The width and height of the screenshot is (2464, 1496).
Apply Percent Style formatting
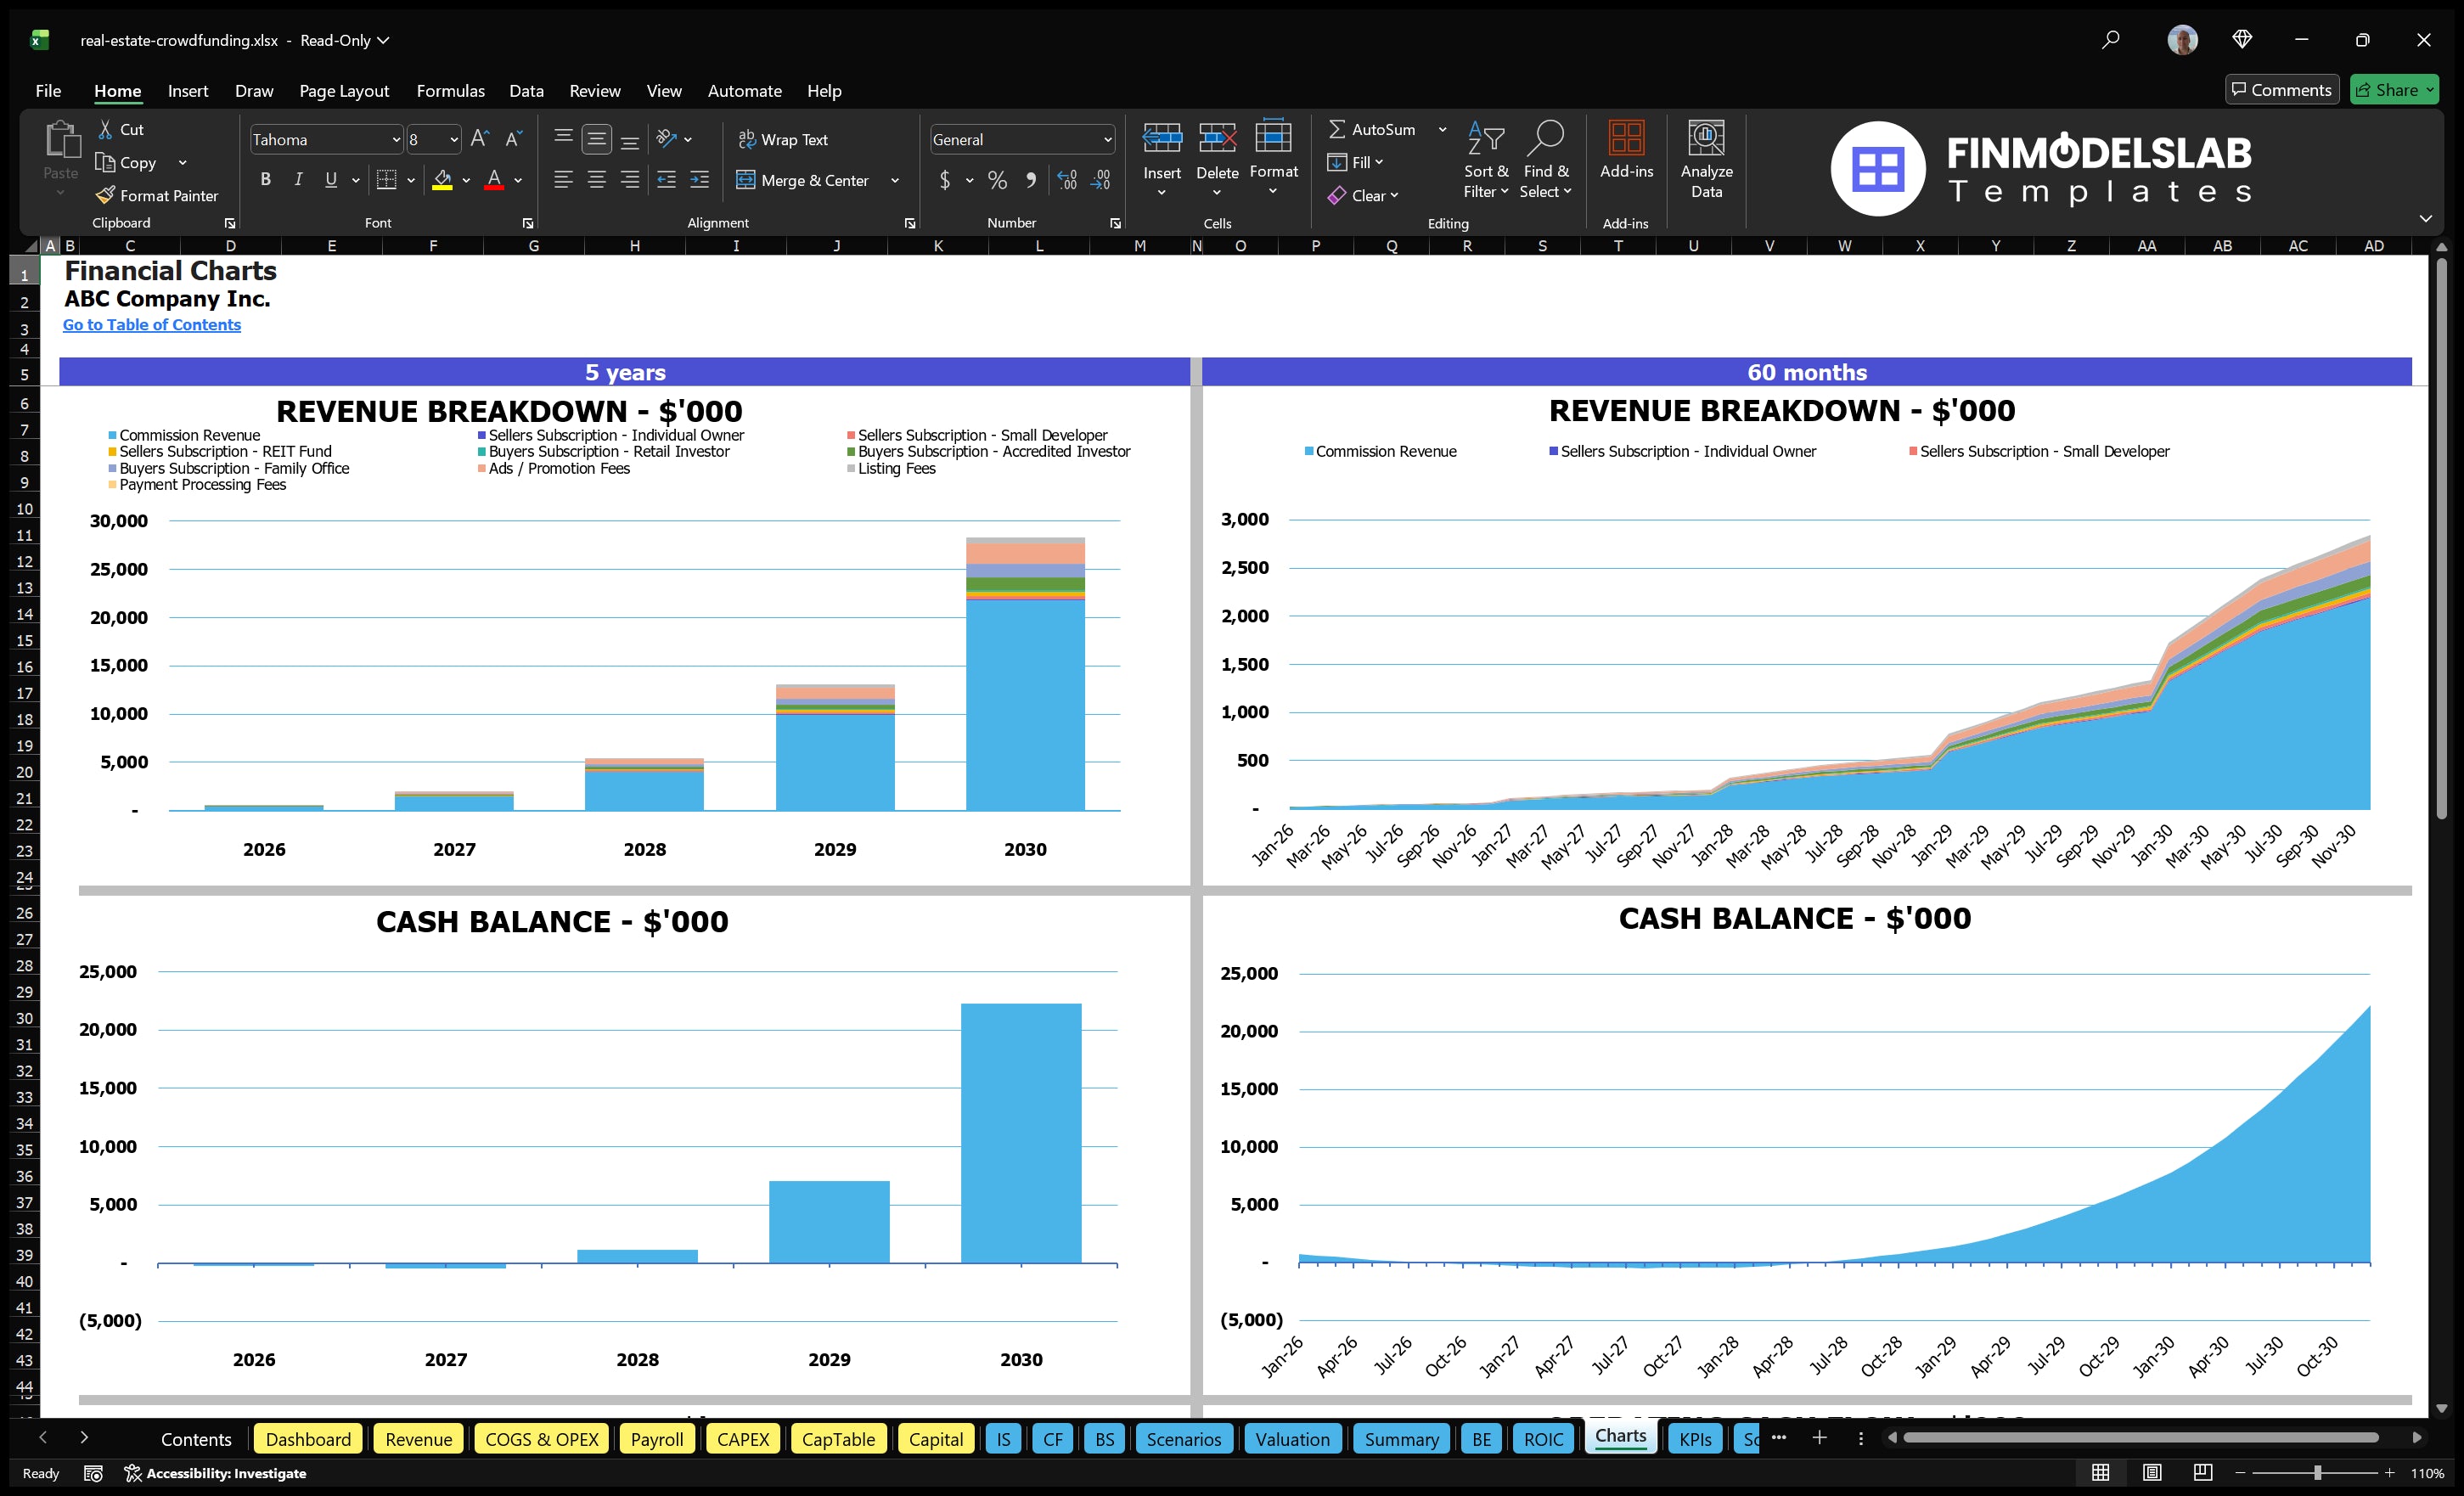point(997,180)
